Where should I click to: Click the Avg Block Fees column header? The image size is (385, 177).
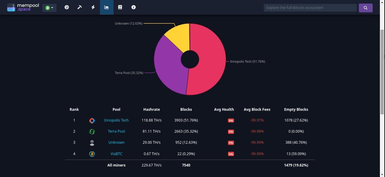click(x=257, y=109)
